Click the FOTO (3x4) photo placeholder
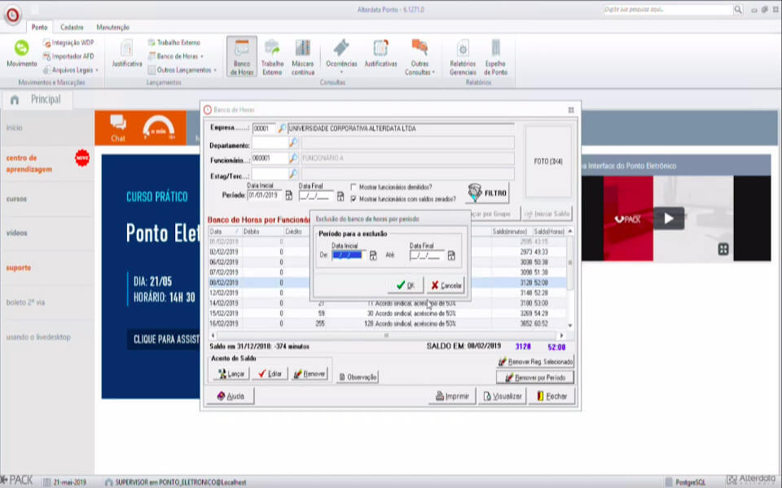Viewport: 782px width, 488px height. (548, 161)
